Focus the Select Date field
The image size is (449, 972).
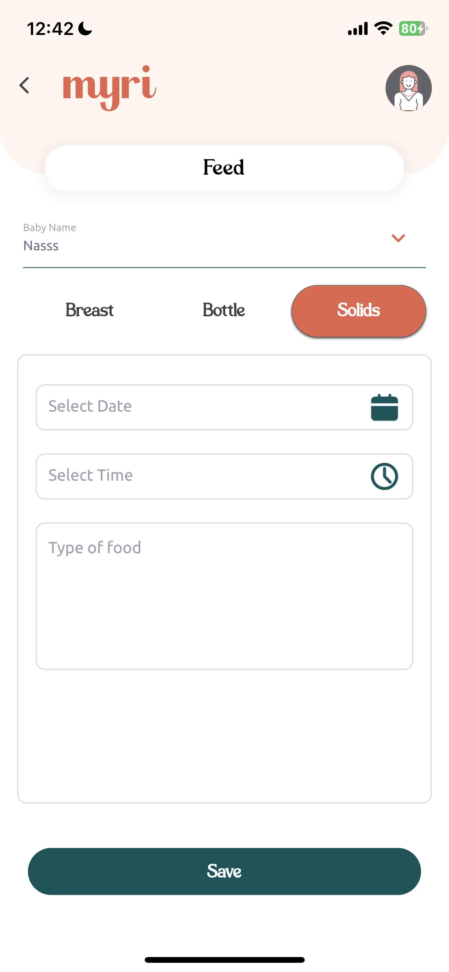pyautogui.click(x=225, y=407)
